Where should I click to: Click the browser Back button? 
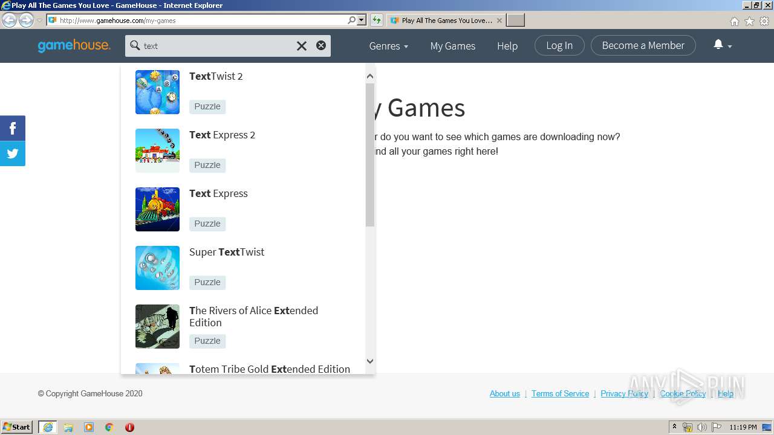(9, 20)
